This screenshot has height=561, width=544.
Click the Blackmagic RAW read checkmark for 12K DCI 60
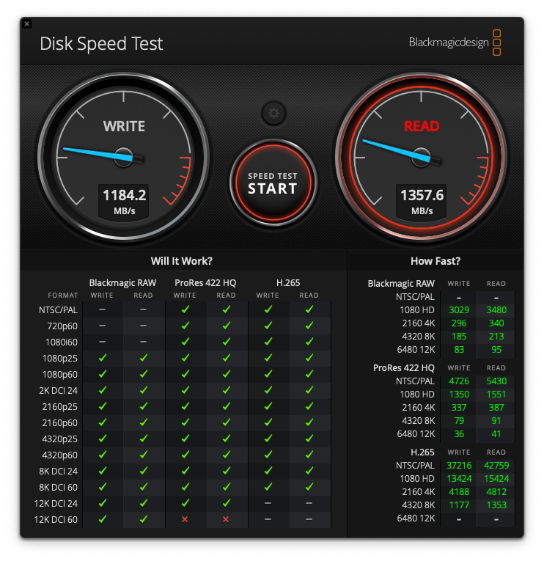pos(143,519)
